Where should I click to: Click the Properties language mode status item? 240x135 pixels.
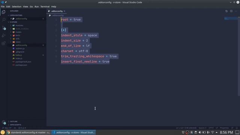coord(224,128)
